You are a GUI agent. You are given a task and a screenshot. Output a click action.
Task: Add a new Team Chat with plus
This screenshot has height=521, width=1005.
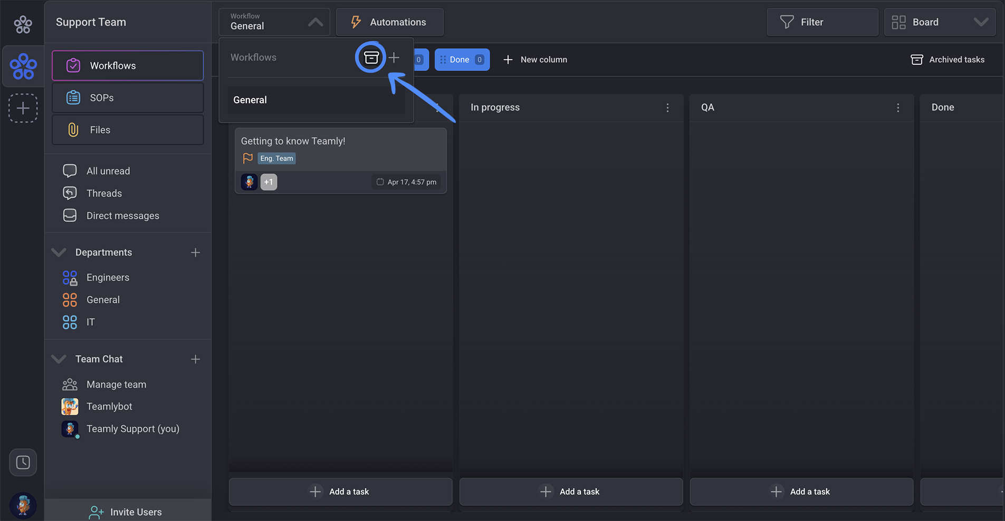point(195,359)
